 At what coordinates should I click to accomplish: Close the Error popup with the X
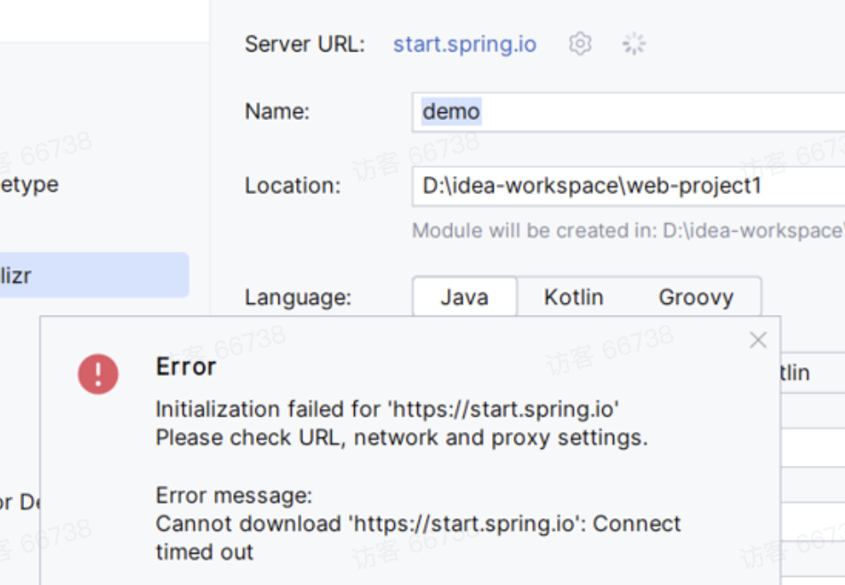tap(758, 340)
